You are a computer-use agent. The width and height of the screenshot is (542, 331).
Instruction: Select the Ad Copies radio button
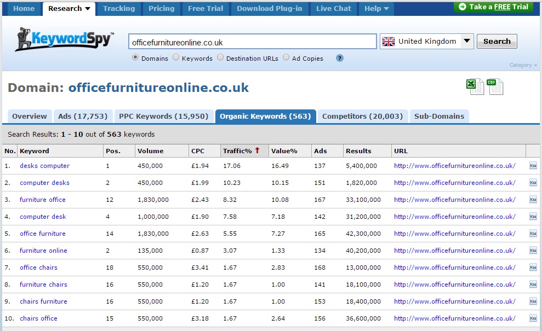point(286,57)
